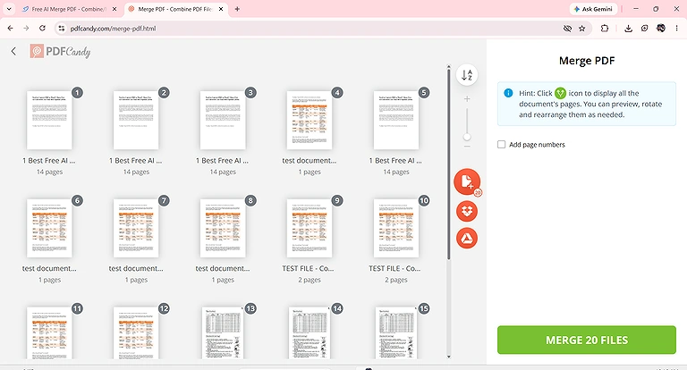The image size is (687, 370).
Task: Click the MERGE 20 FILES button
Action: (587, 340)
